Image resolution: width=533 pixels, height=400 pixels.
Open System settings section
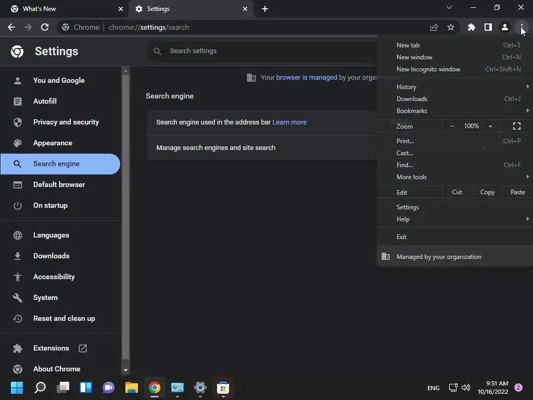pyautogui.click(x=60, y=297)
